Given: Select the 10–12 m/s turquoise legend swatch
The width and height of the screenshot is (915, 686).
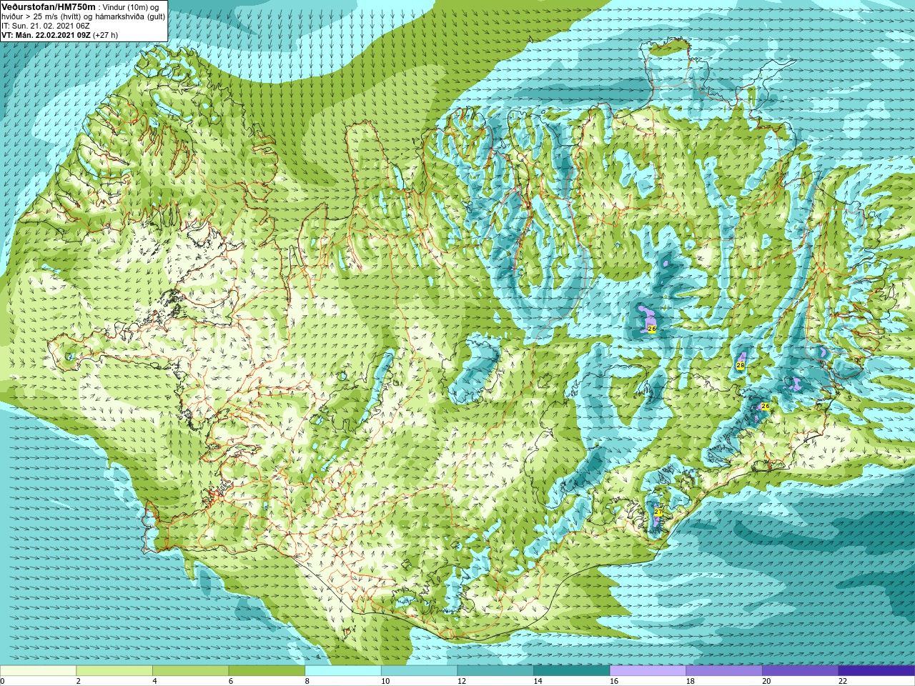Looking at the screenshot, I should (419, 671).
